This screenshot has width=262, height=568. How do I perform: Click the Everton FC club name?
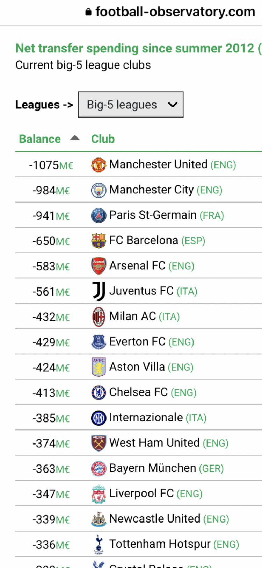click(137, 341)
